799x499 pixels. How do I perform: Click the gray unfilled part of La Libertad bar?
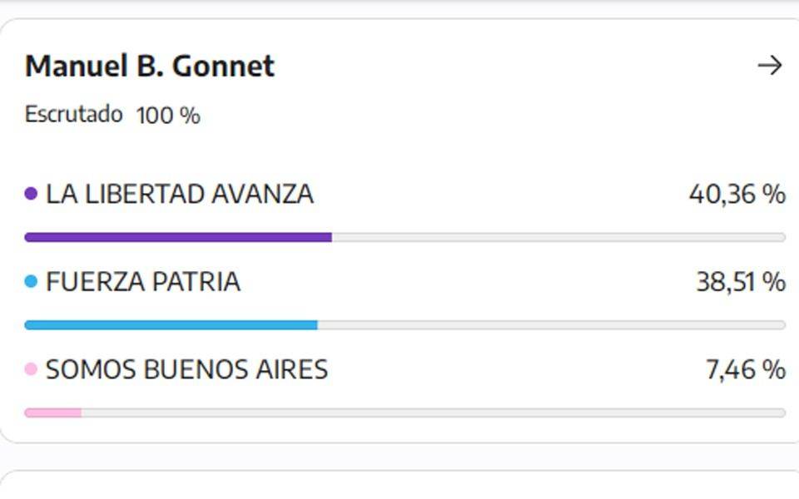point(559,237)
